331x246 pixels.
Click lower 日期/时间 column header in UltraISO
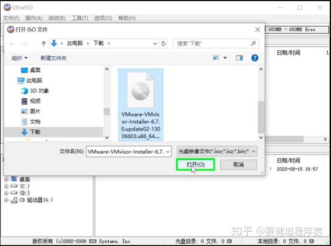[288, 160]
